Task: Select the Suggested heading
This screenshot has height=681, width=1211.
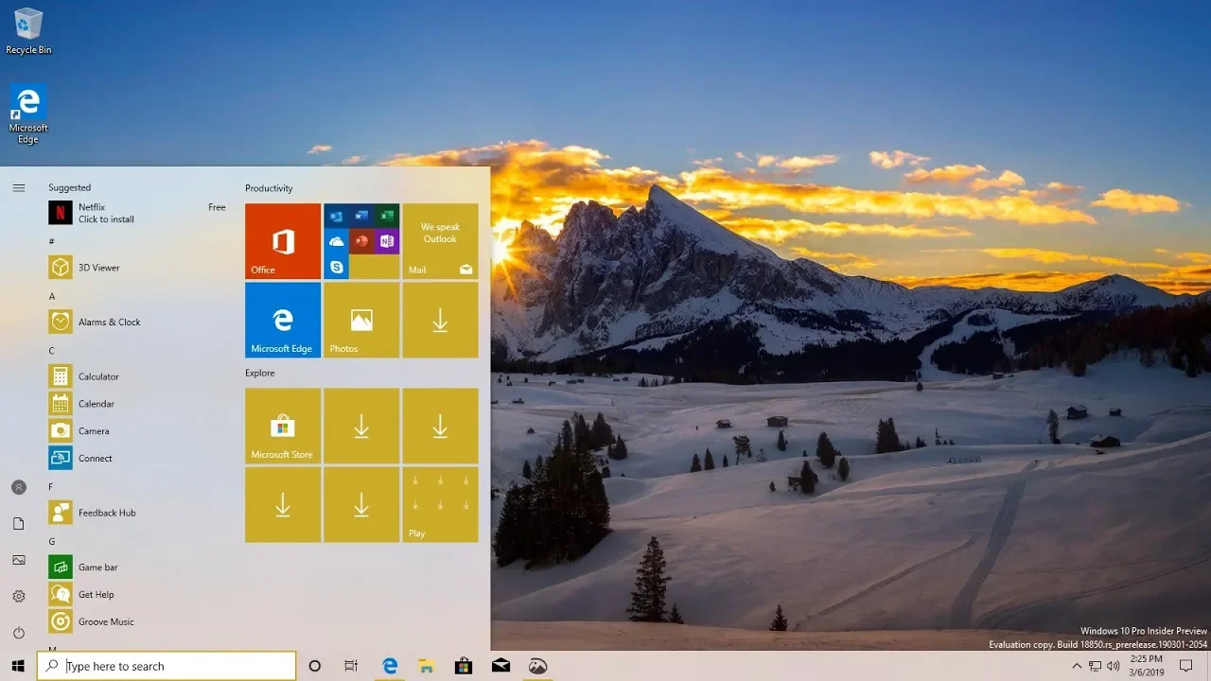Action: pyautogui.click(x=70, y=187)
